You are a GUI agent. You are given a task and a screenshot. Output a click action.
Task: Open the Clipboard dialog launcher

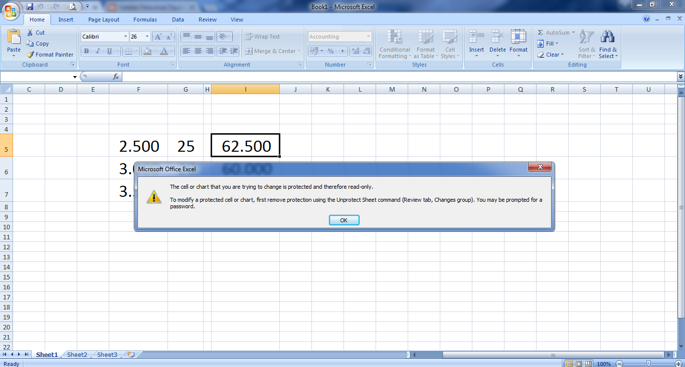click(x=73, y=65)
